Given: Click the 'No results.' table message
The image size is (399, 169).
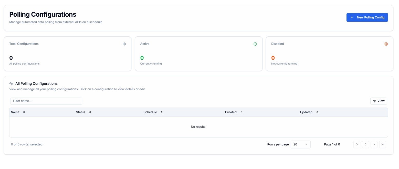Looking at the screenshot, I should [198, 127].
